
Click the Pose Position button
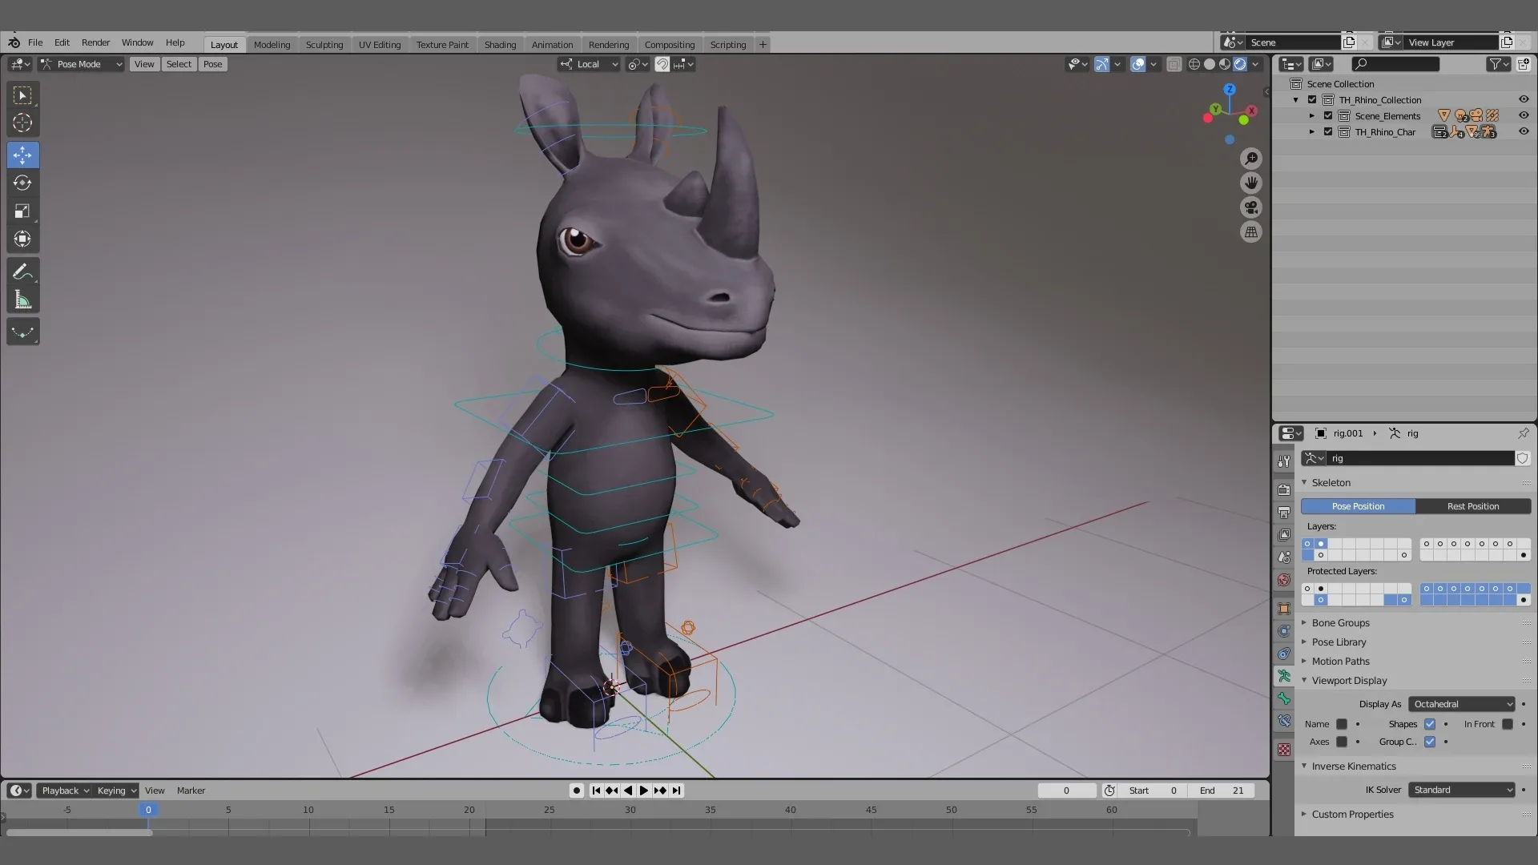tap(1358, 506)
